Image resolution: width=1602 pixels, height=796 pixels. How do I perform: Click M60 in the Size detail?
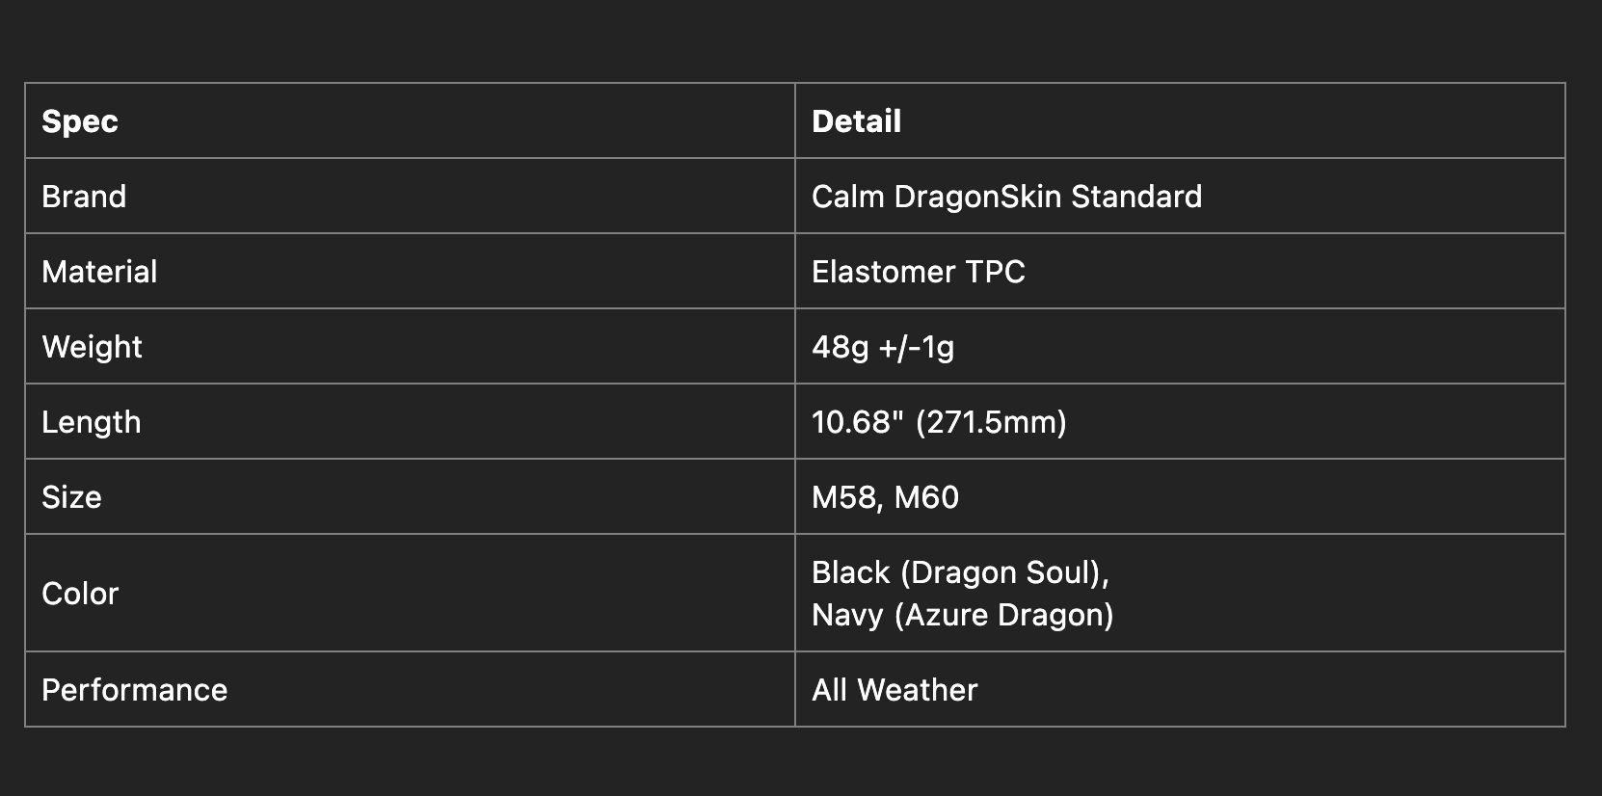tap(926, 497)
